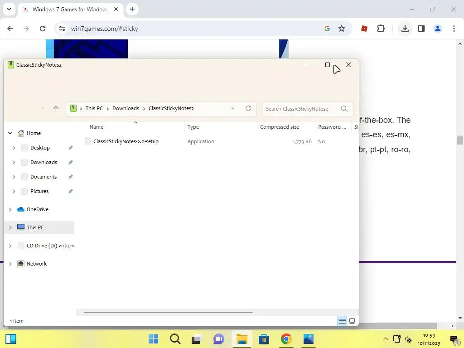
Task: Click the search magnifier in Explorer
Action: tap(344, 109)
